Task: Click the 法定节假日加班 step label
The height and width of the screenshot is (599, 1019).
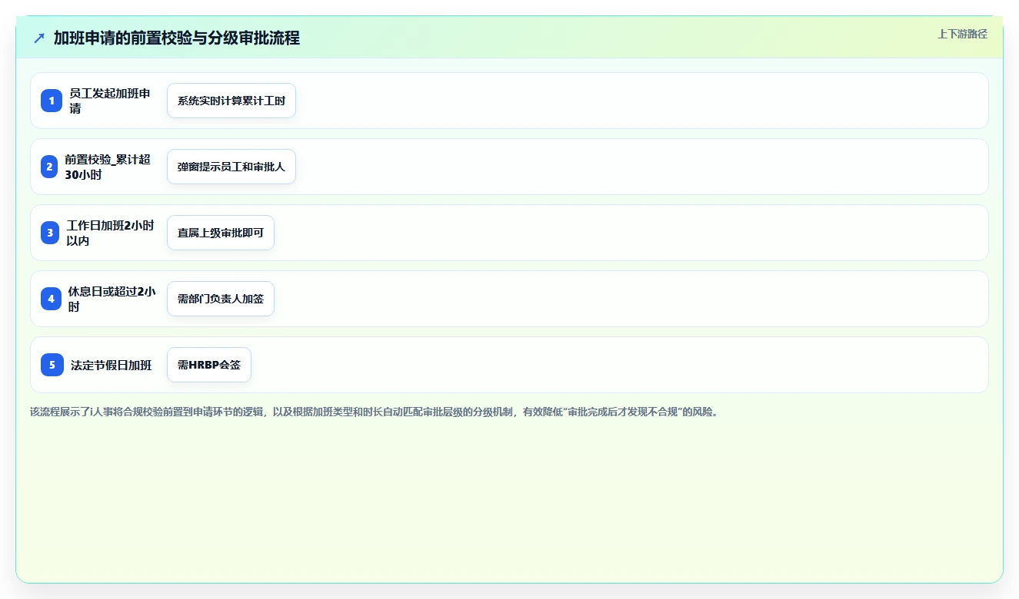Action: 112,366
